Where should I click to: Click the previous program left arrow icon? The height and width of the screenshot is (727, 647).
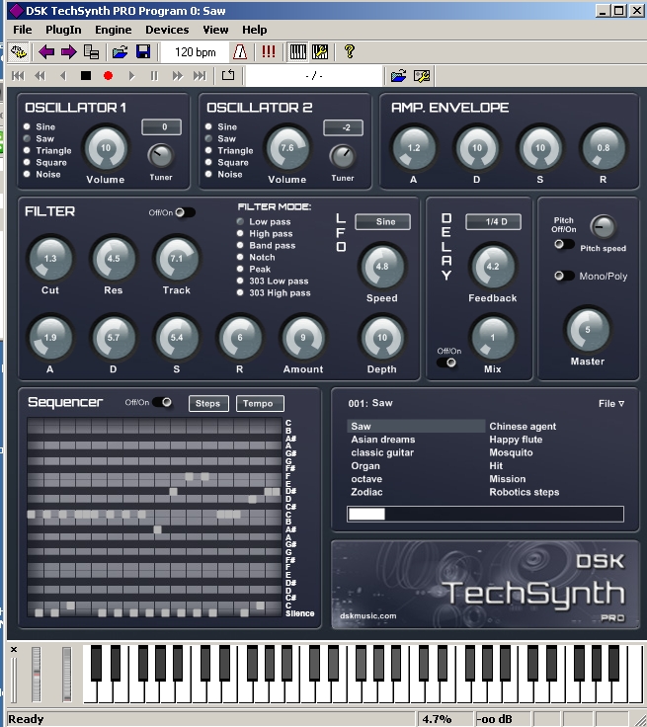pos(46,52)
